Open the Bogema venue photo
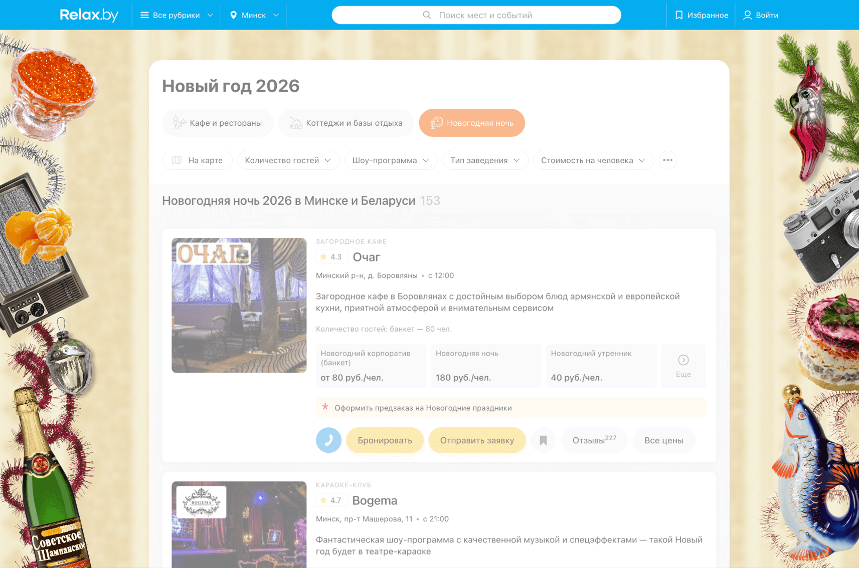The height and width of the screenshot is (568, 859). (239, 524)
